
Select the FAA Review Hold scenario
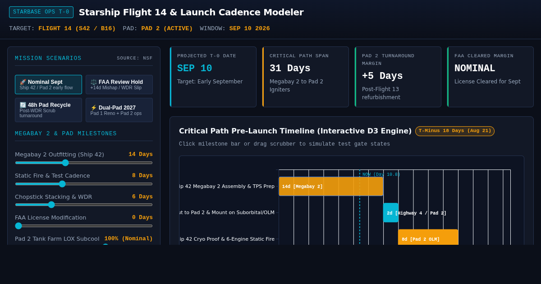pyautogui.click(x=119, y=85)
